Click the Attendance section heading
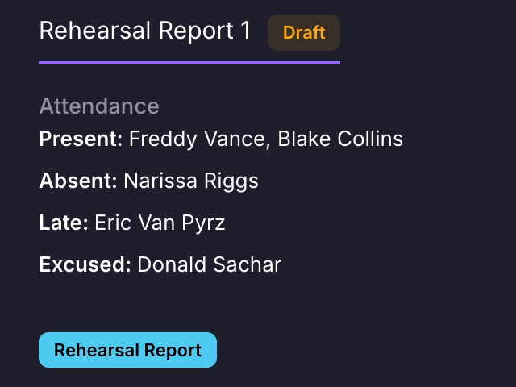This screenshot has height=387, width=516. 99,106
